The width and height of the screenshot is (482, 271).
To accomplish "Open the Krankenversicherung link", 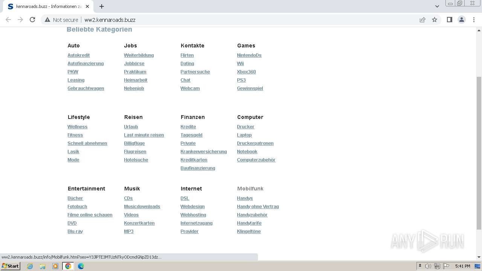I will click(204, 152).
